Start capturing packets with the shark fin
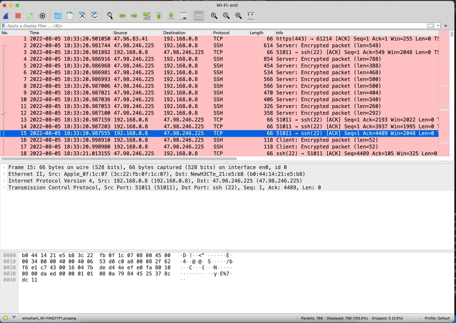Screen dimensions: 456x323 (x=6, y=16)
